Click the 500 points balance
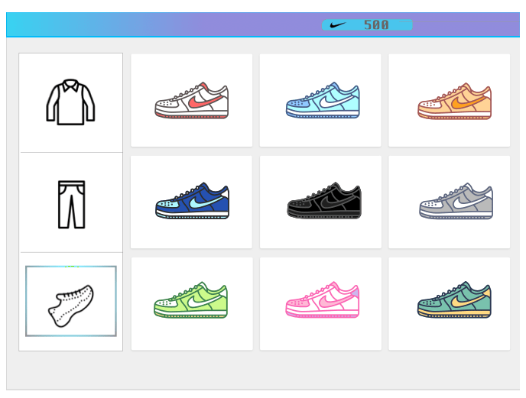This screenshot has width=526, height=398. [376, 24]
